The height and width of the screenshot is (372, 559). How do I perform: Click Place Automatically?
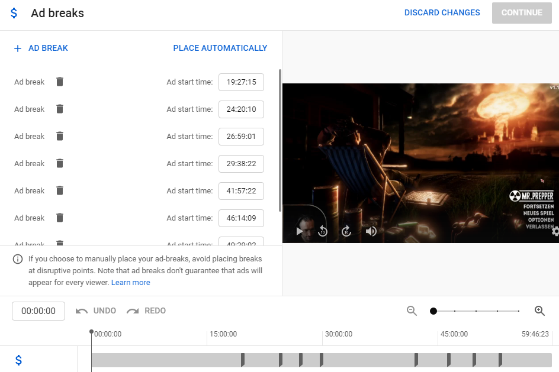[x=220, y=48]
